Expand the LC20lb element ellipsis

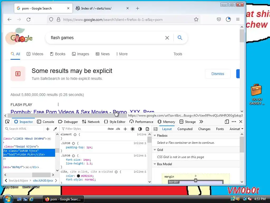point(49,139)
